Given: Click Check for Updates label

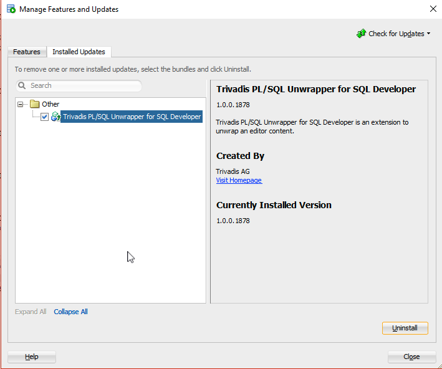Looking at the screenshot, I should point(396,34).
